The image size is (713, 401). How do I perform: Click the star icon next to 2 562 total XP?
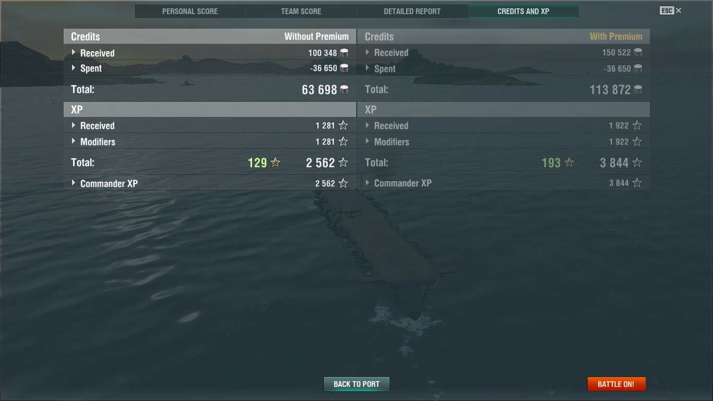point(343,163)
